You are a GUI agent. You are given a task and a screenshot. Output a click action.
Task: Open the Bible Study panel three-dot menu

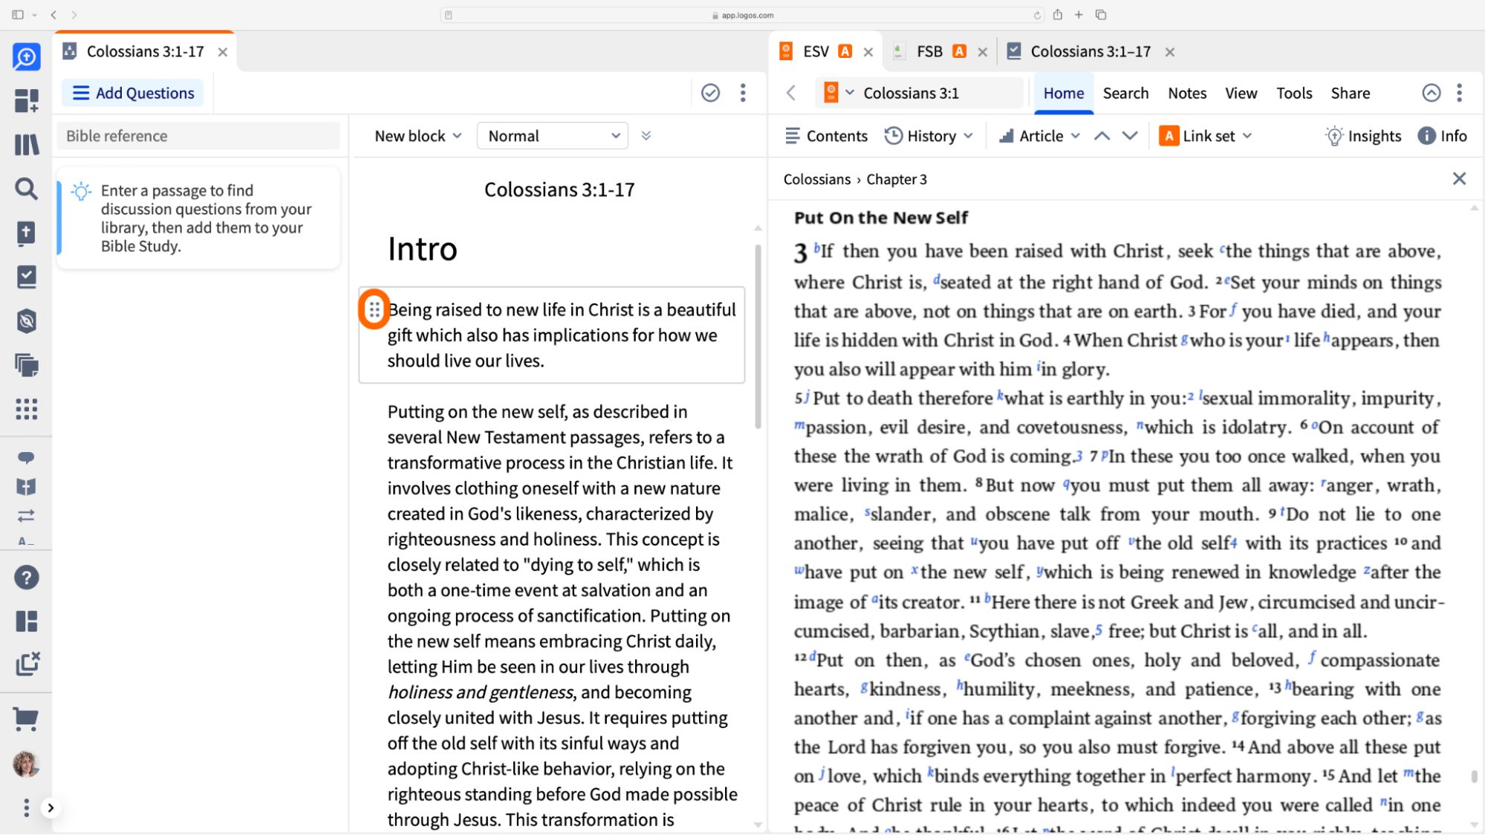(743, 93)
